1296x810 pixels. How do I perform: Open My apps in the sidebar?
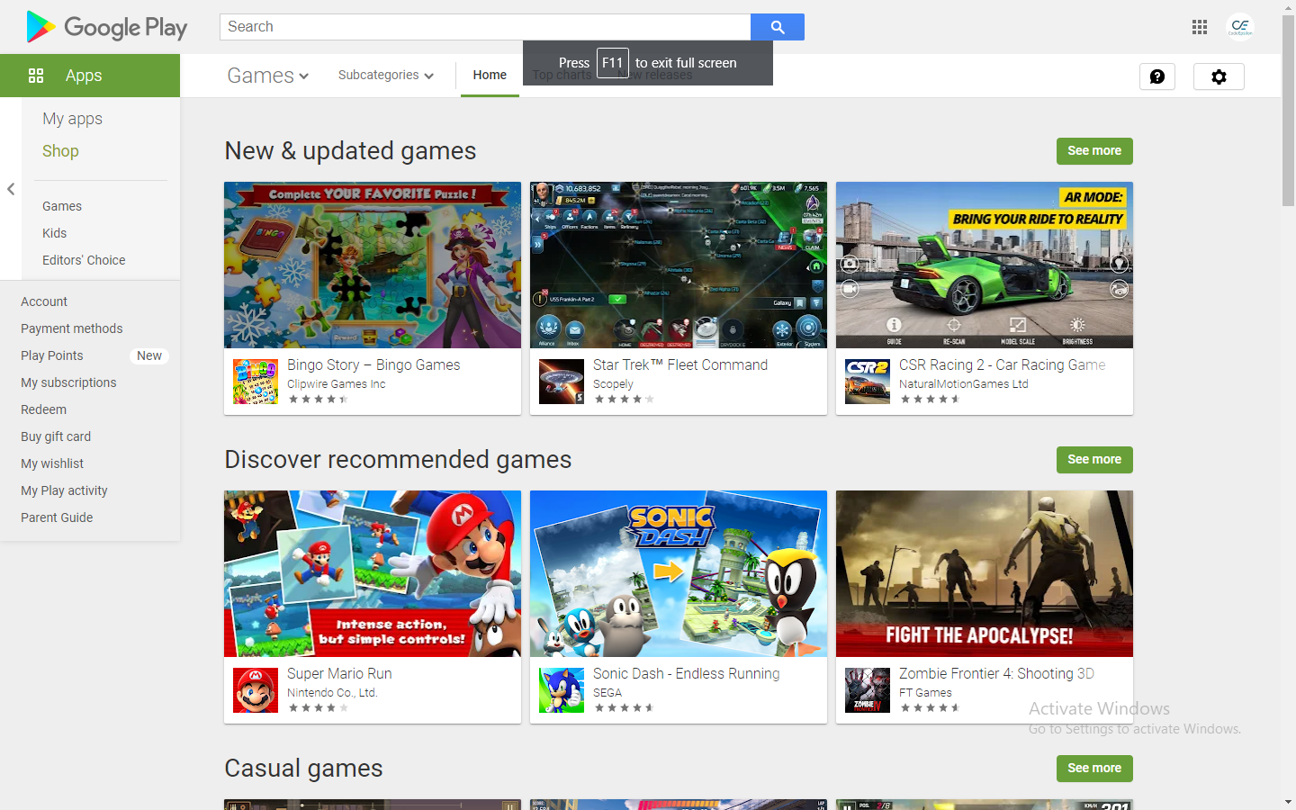click(72, 119)
